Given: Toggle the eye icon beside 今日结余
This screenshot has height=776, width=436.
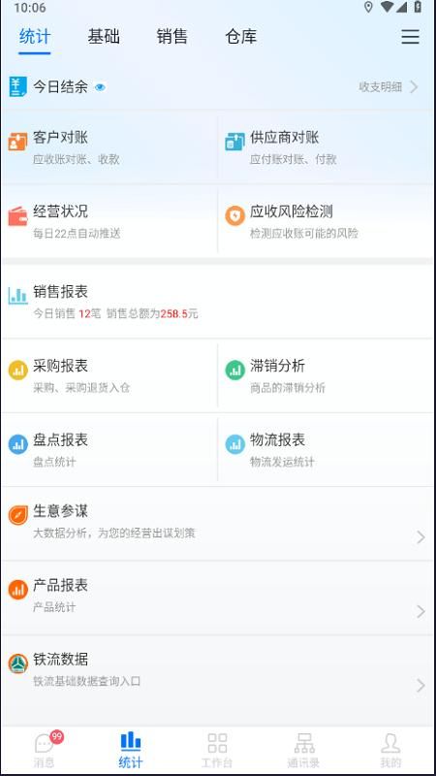Looking at the screenshot, I should pos(101,87).
